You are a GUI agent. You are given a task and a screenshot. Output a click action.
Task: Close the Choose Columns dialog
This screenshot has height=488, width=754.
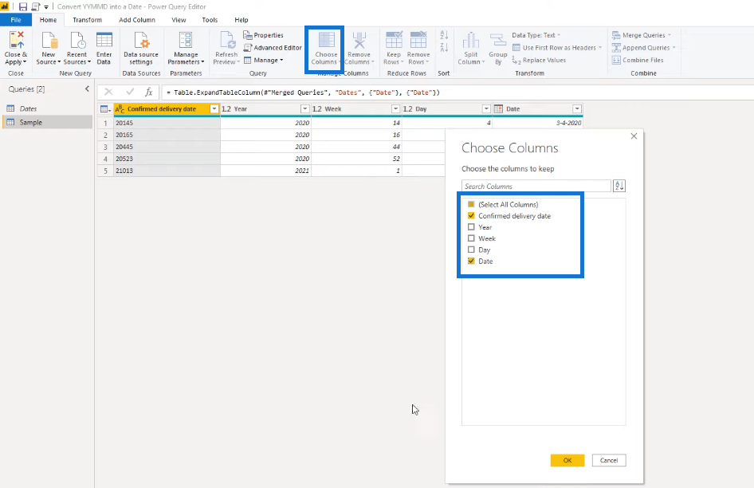coord(634,136)
